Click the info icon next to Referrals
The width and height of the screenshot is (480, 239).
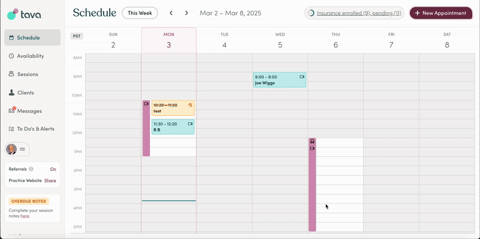coord(31,169)
